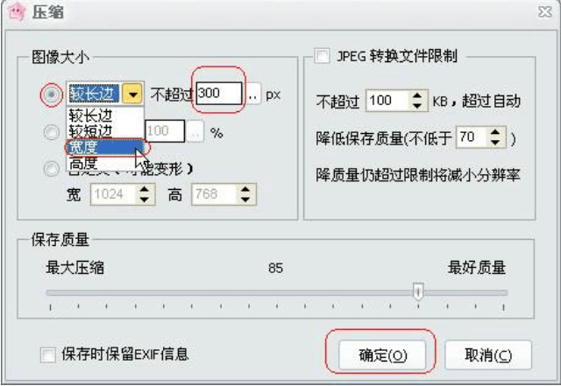The width and height of the screenshot is (561, 386).
Task: Click the KB limit field showing 100
Action: coord(387,101)
